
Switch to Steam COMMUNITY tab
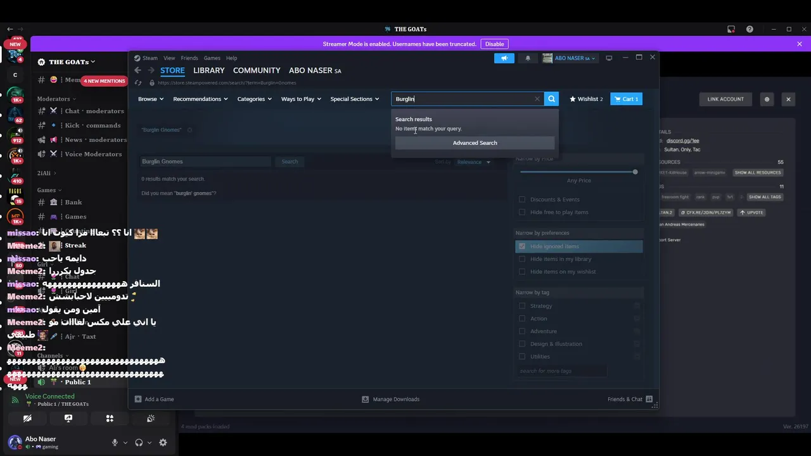257,70
